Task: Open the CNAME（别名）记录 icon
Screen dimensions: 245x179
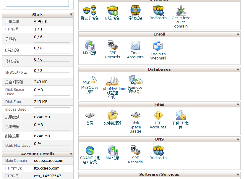Action: [90, 150]
